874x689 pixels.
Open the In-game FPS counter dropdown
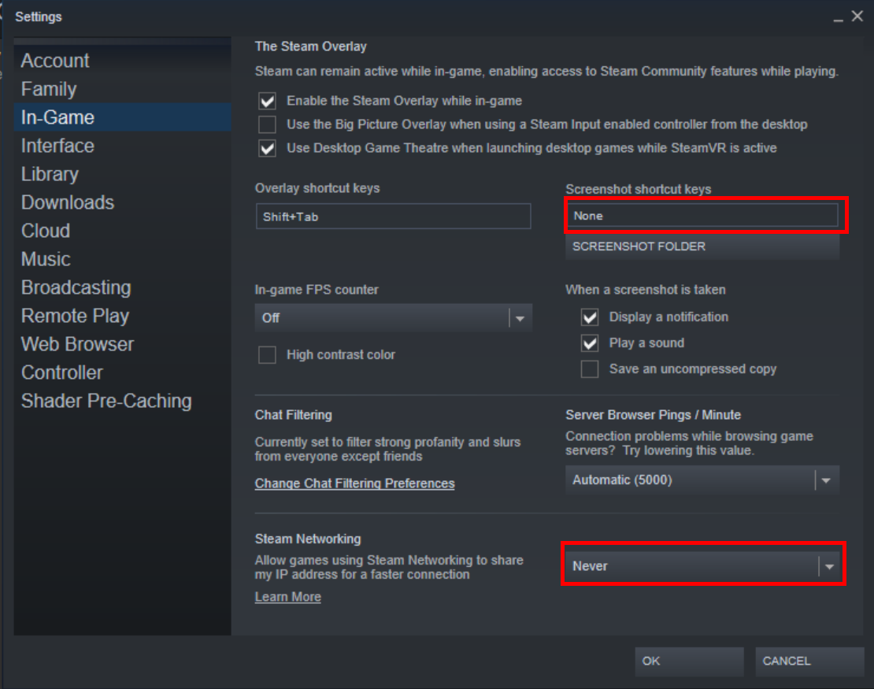[394, 318]
